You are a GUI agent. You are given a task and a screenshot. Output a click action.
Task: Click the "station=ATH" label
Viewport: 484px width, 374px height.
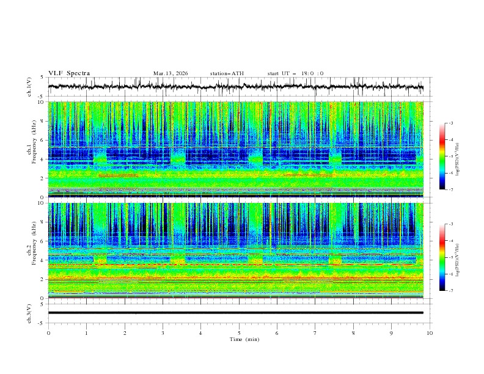[x=227, y=73]
